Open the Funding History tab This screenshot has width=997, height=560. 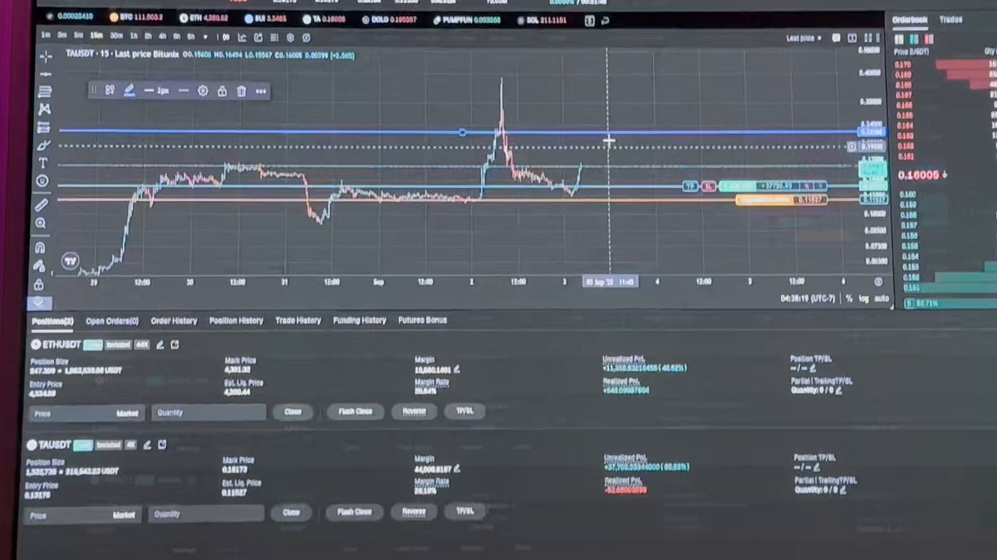[360, 320]
